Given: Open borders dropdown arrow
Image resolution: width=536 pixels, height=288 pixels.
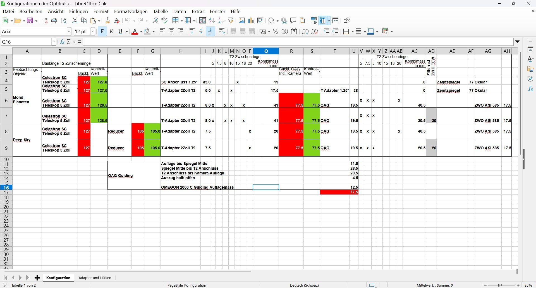Looking at the screenshot, I should (x=352, y=32).
